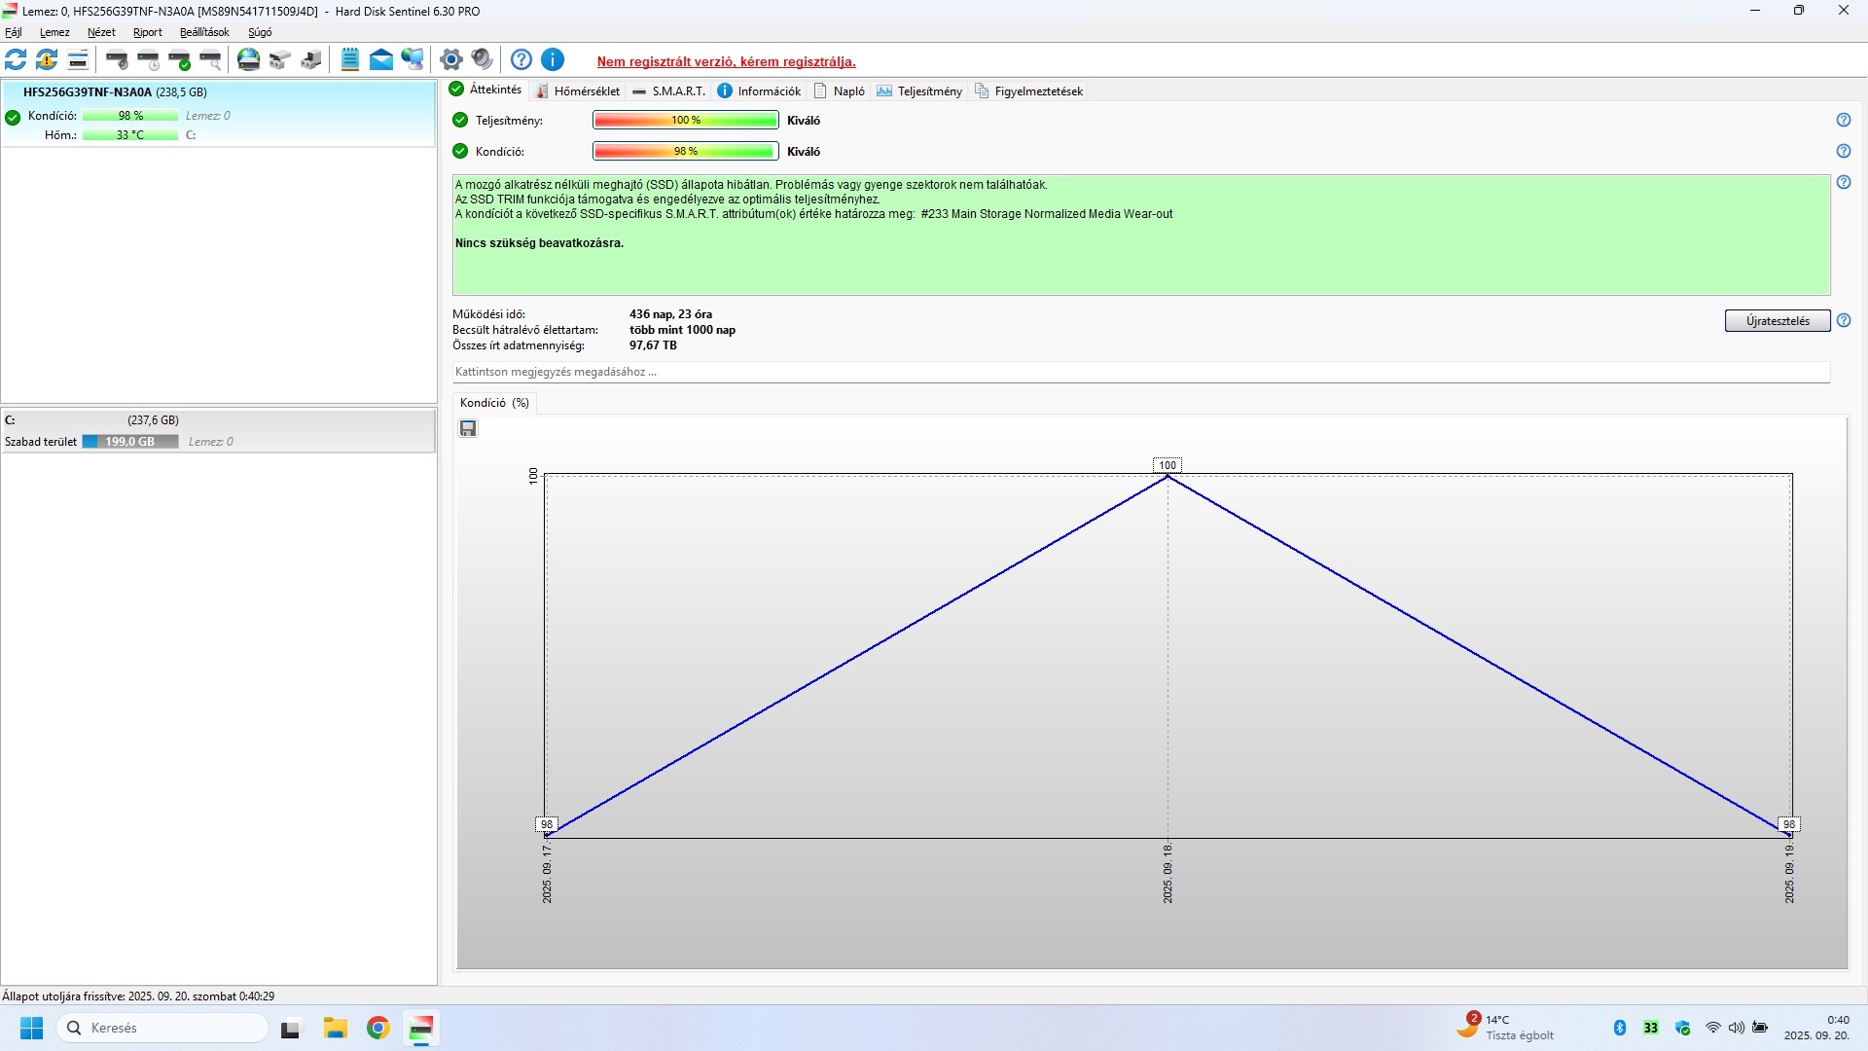The image size is (1868, 1051).
Task: Open settings with the gear icon
Action: (450, 60)
